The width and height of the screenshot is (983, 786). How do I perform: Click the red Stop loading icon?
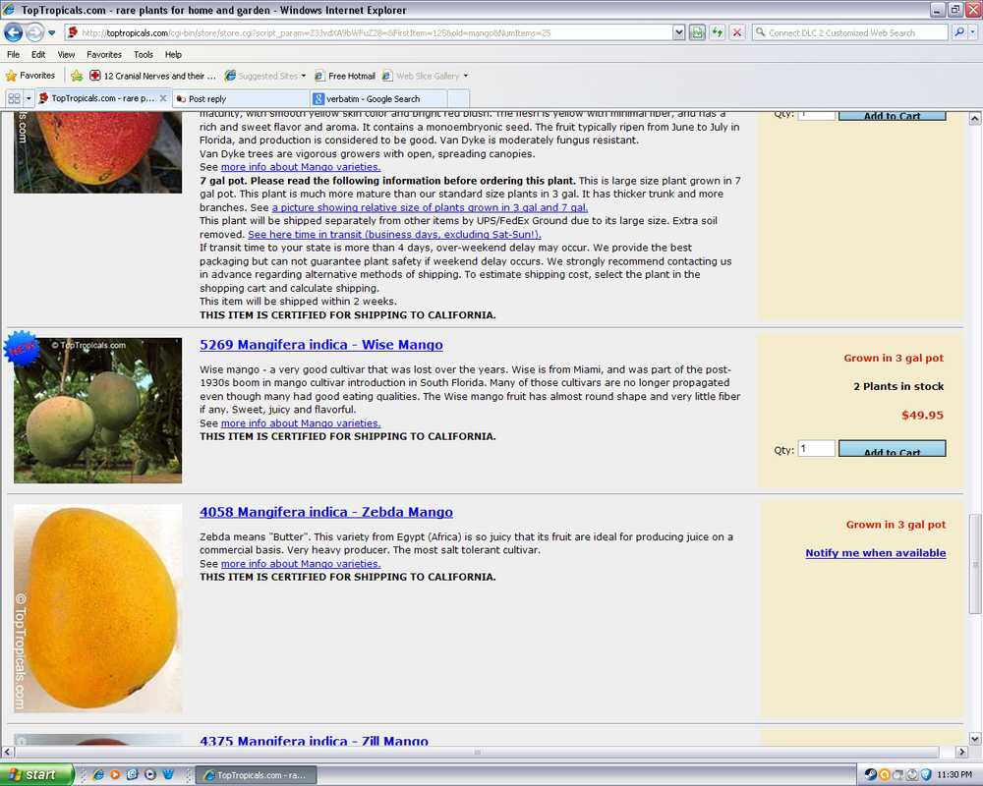click(x=737, y=32)
